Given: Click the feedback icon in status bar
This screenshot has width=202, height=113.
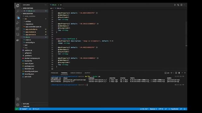Looking at the screenshot, I should (x=181, y=109).
